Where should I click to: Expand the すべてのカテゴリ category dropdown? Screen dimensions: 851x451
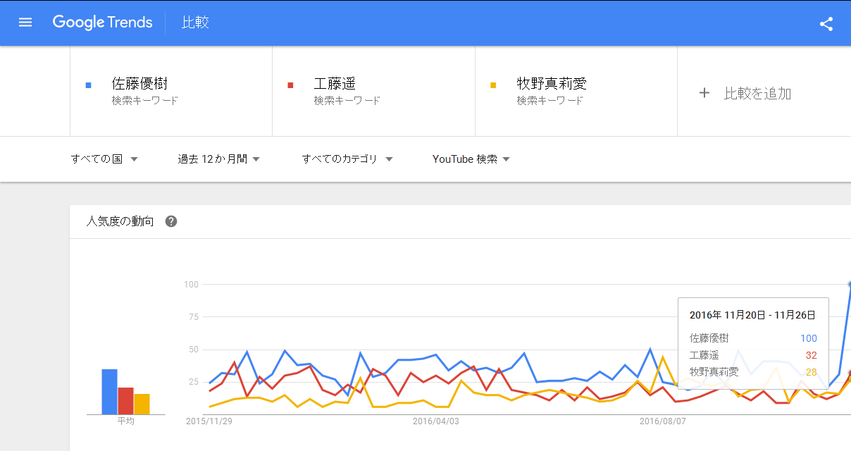(x=347, y=159)
